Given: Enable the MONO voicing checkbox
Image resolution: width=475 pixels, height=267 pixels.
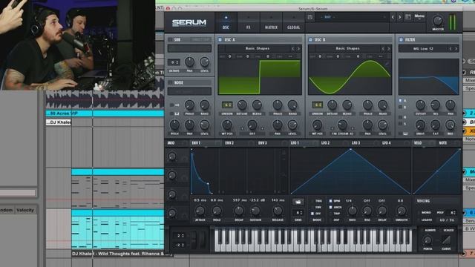Looking at the screenshot, I should tap(419, 213).
